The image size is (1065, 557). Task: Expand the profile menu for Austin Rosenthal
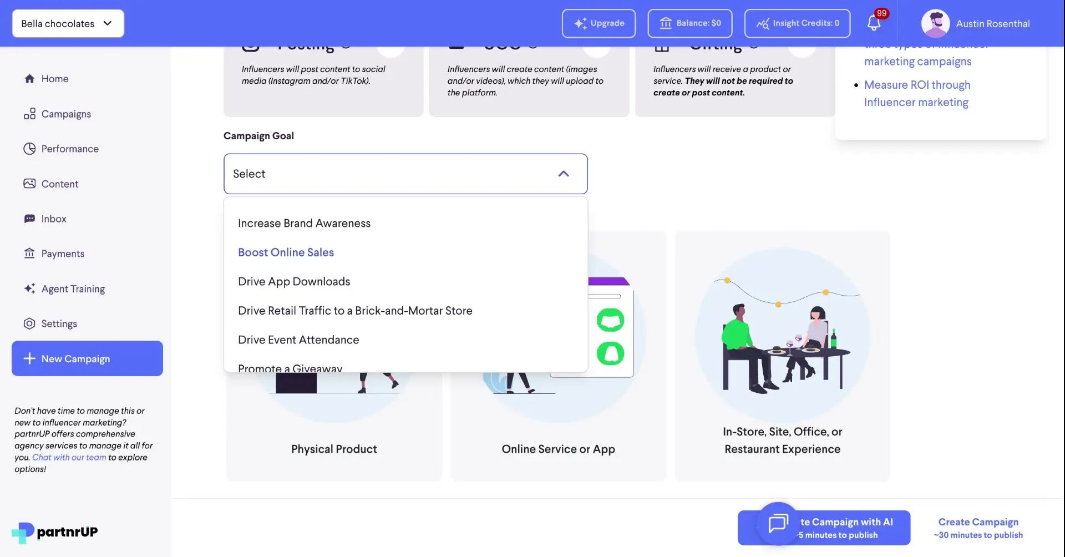pyautogui.click(x=976, y=23)
